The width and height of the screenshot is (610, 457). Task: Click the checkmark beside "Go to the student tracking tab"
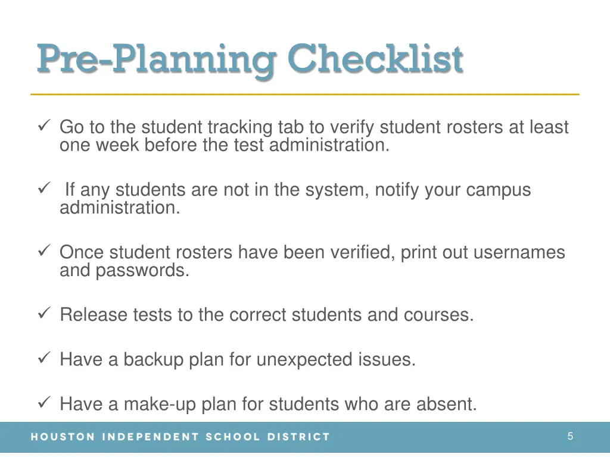[x=43, y=126]
